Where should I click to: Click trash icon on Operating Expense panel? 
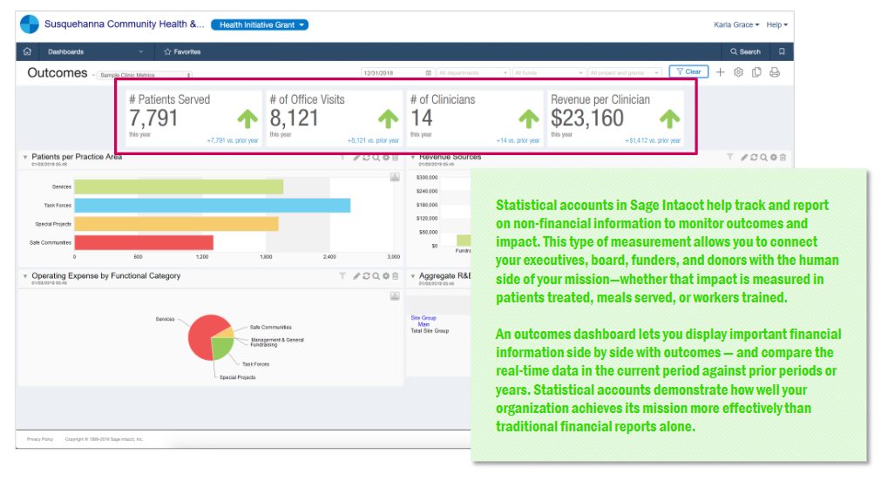tap(395, 276)
